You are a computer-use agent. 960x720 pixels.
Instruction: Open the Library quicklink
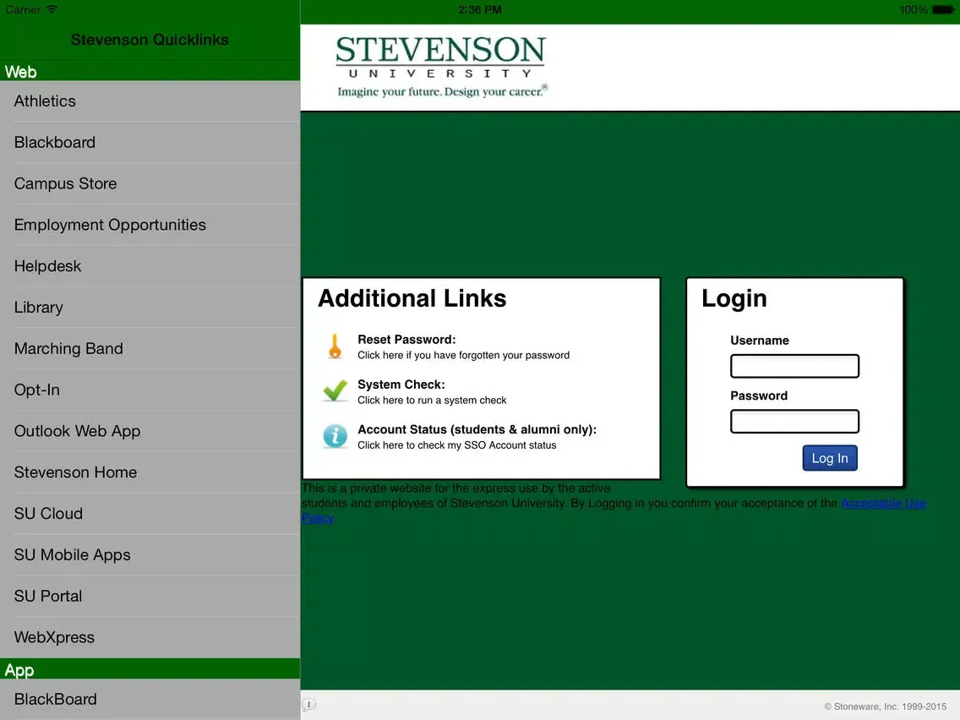click(150, 308)
